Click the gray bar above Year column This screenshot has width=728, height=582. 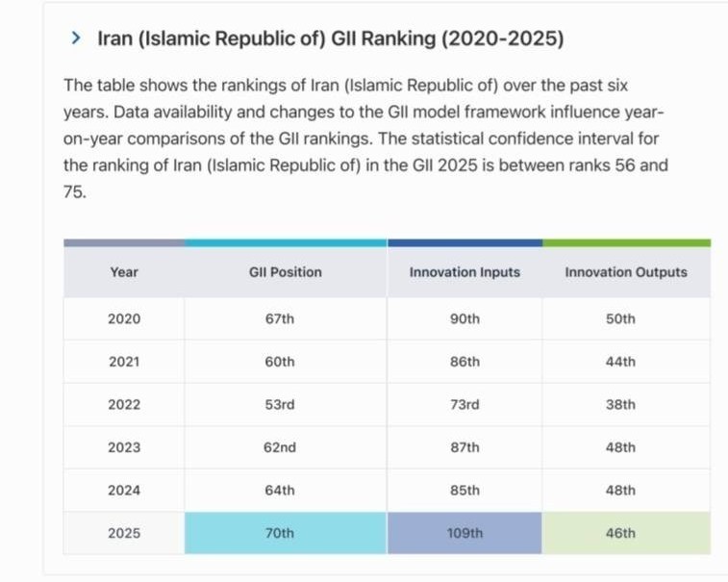tap(124, 242)
